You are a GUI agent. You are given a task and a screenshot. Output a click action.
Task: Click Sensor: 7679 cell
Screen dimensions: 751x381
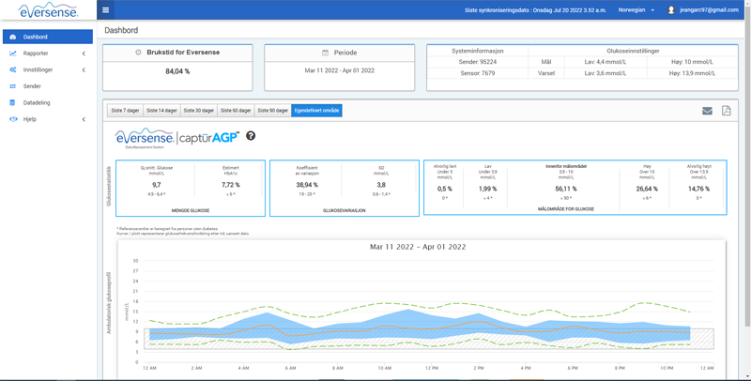point(478,73)
